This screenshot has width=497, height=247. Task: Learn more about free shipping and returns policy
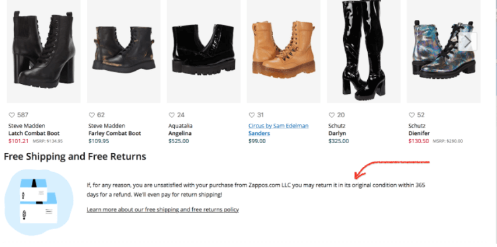pyautogui.click(x=162, y=210)
